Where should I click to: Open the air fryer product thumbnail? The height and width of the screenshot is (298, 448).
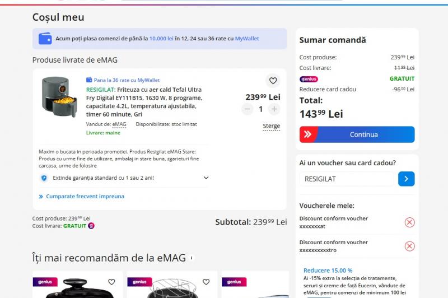pos(60,97)
